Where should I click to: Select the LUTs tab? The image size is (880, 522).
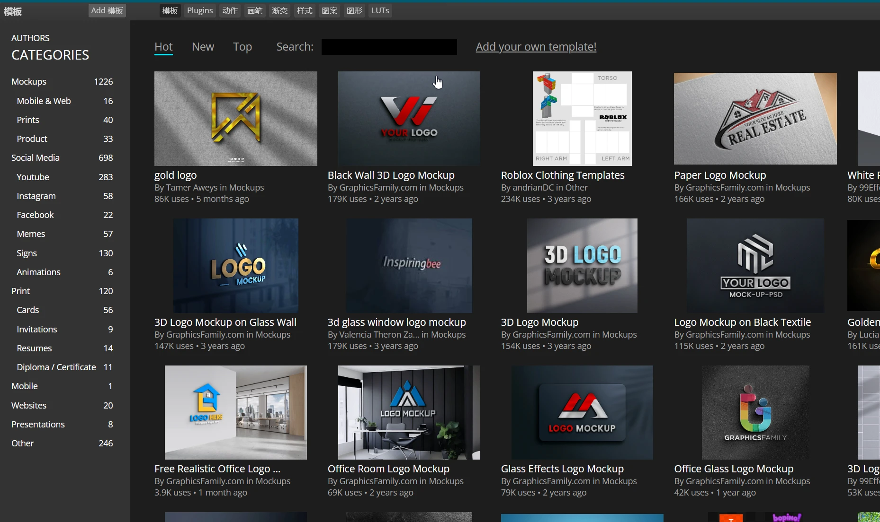pyautogui.click(x=380, y=10)
